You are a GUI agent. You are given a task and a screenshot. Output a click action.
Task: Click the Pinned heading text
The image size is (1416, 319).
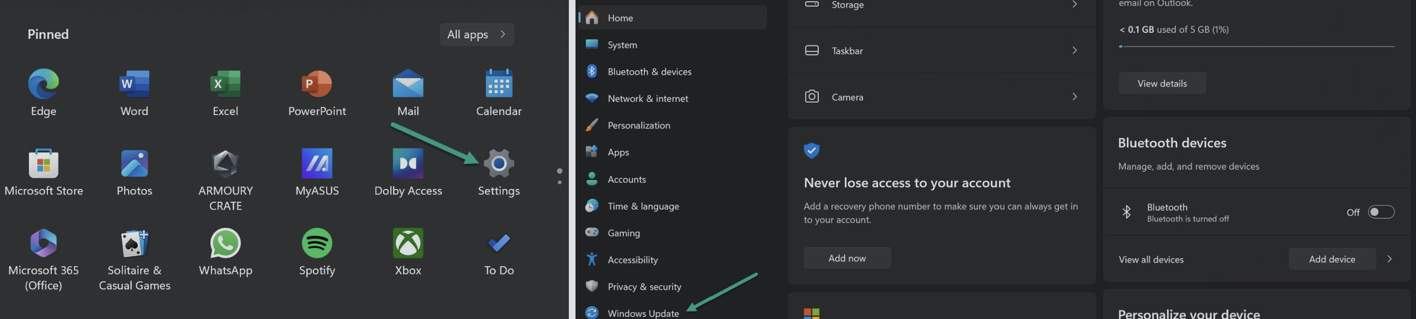(x=48, y=34)
